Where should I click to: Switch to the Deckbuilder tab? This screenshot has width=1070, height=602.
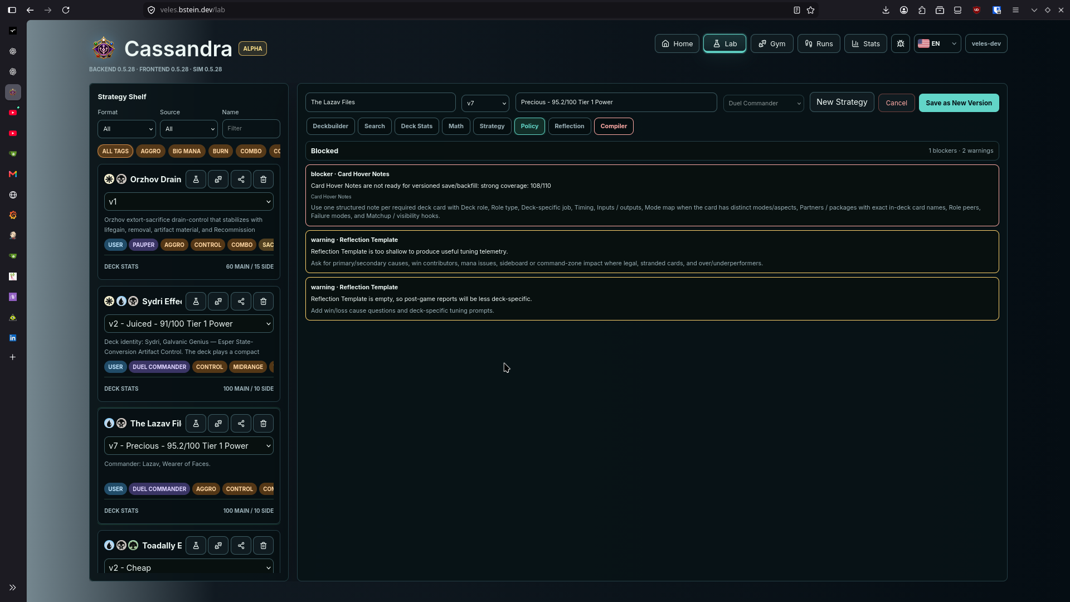coord(330,126)
